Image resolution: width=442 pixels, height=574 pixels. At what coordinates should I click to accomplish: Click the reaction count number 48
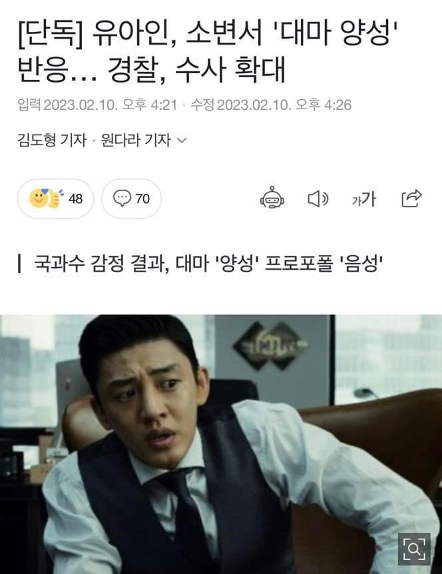(76, 199)
